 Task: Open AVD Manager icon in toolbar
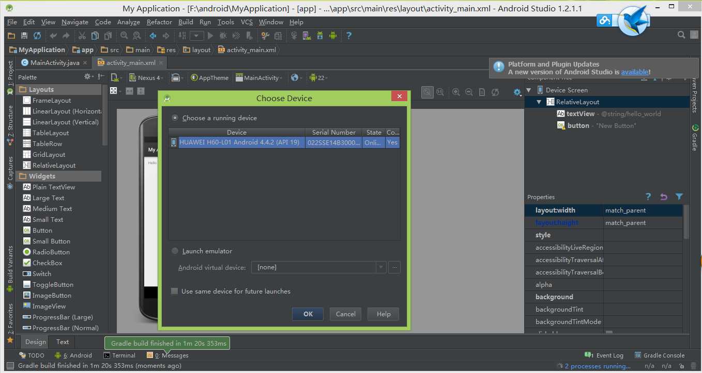click(x=307, y=36)
